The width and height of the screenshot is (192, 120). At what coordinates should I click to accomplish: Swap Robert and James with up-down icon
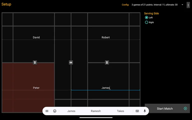pyautogui.click(x=107, y=62)
